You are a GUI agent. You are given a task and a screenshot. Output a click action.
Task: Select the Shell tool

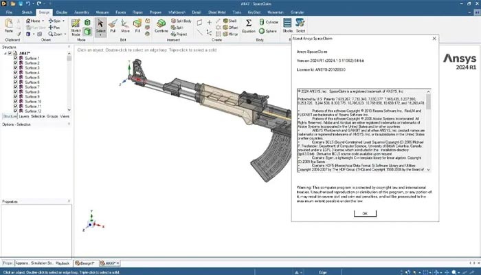230,21
